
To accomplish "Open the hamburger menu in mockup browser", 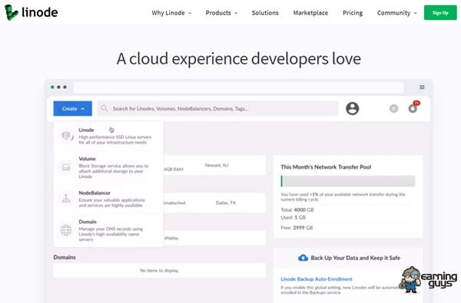I will point(422,87).
